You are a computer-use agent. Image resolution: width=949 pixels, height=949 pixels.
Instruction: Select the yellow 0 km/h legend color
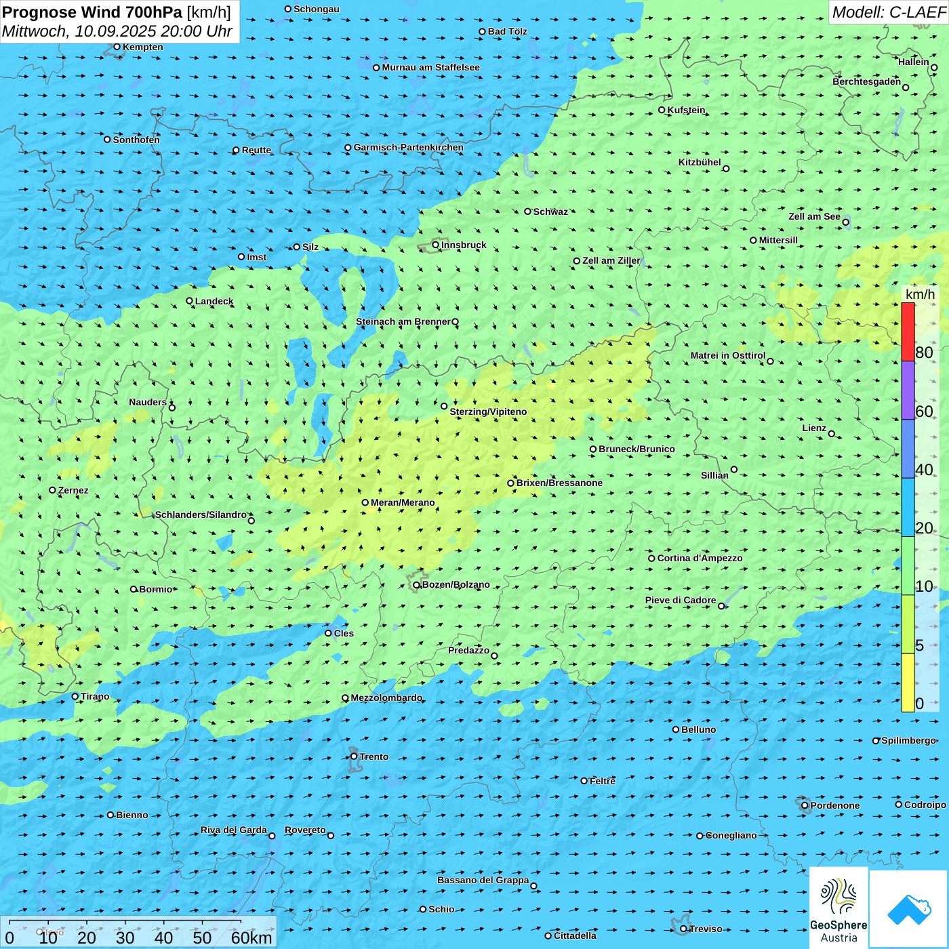[908, 683]
